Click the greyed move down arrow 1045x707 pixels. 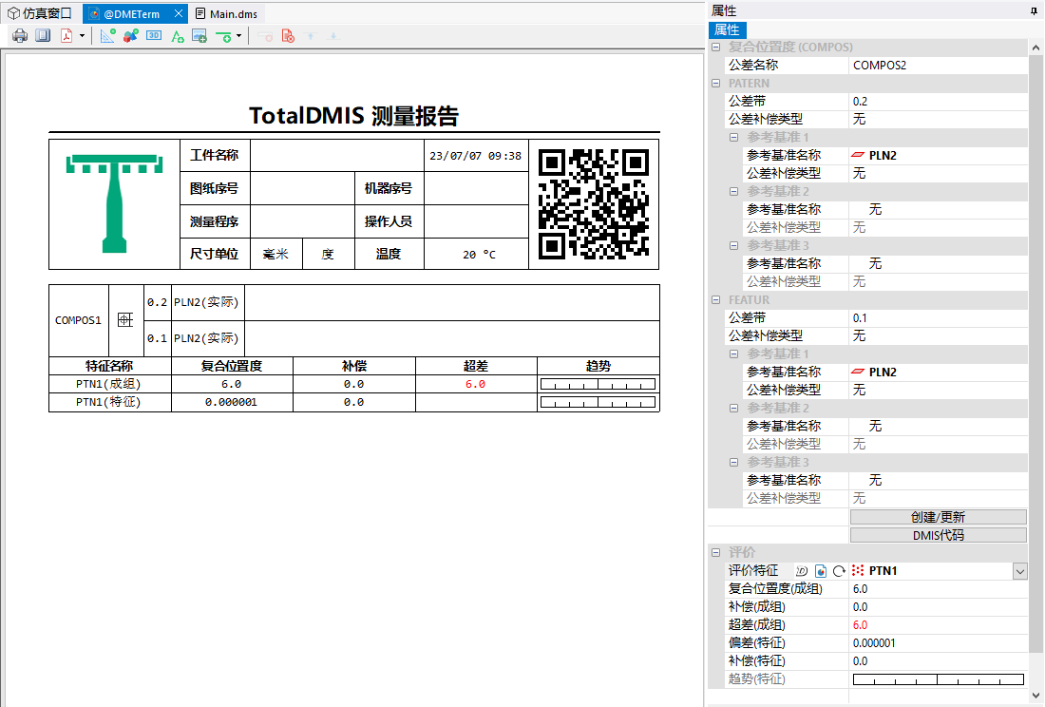[x=333, y=36]
